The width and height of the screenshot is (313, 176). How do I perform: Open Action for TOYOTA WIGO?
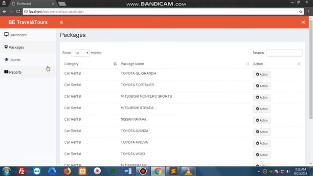262,155
